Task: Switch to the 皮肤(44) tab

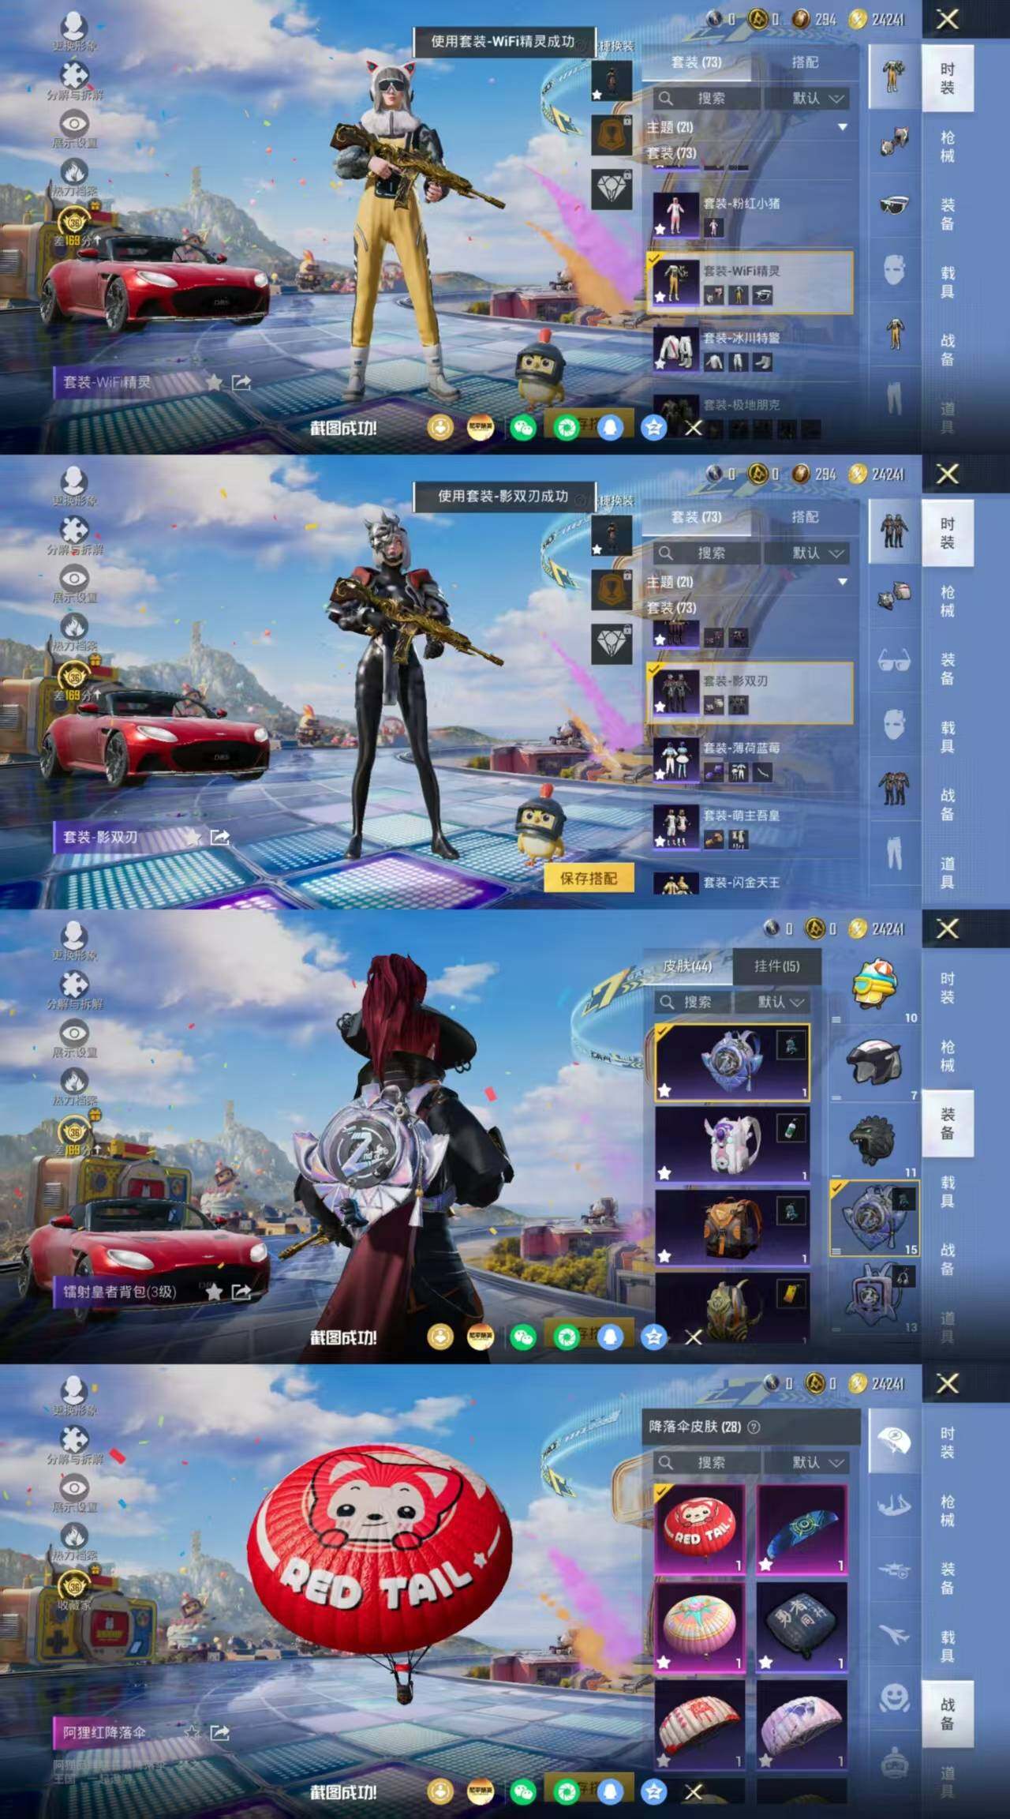Action: pos(687,966)
